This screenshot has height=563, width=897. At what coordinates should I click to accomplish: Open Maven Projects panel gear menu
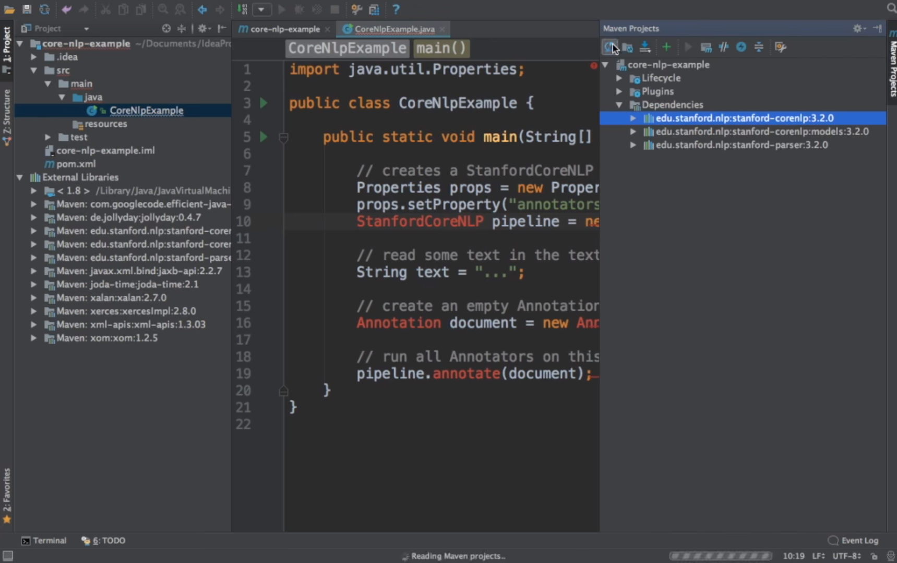coord(858,29)
